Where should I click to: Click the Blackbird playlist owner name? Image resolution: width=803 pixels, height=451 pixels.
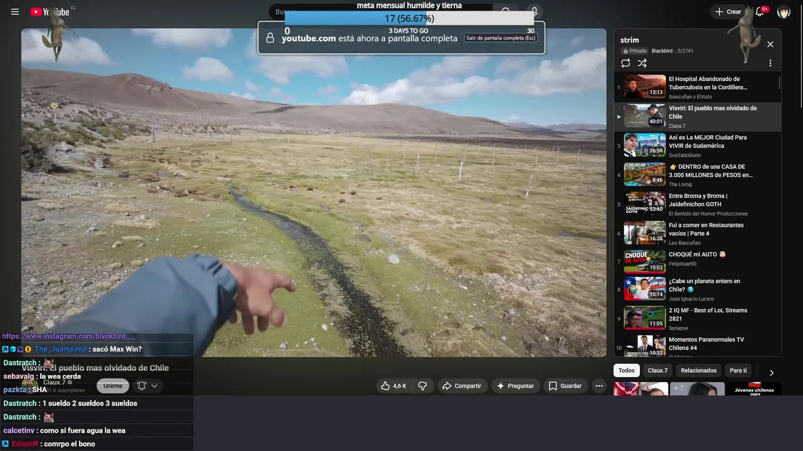[663, 51]
